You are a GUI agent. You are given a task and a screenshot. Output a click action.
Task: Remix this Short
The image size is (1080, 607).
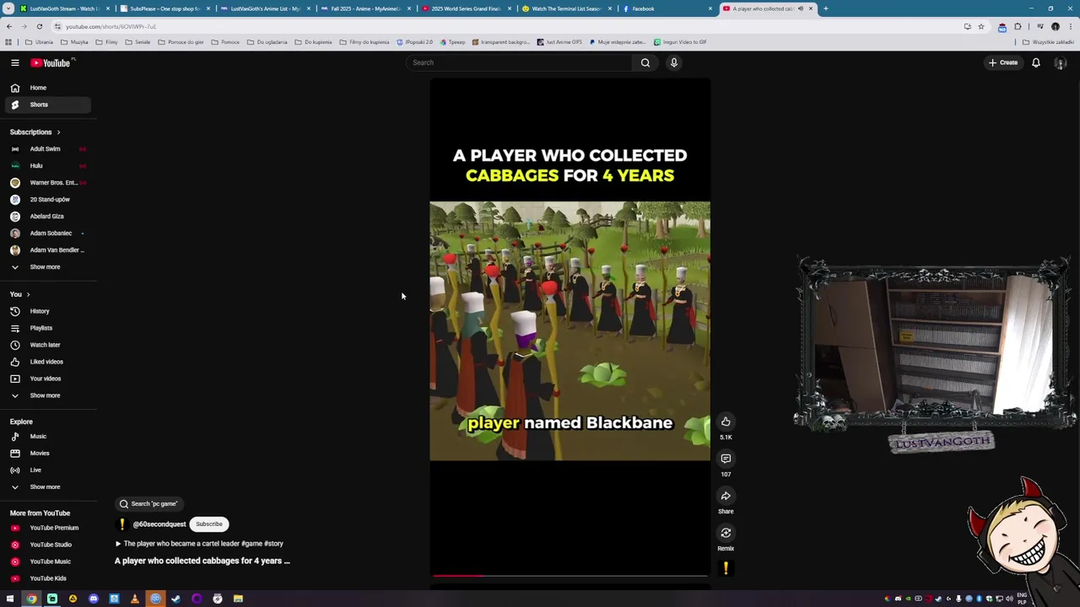pos(726,533)
